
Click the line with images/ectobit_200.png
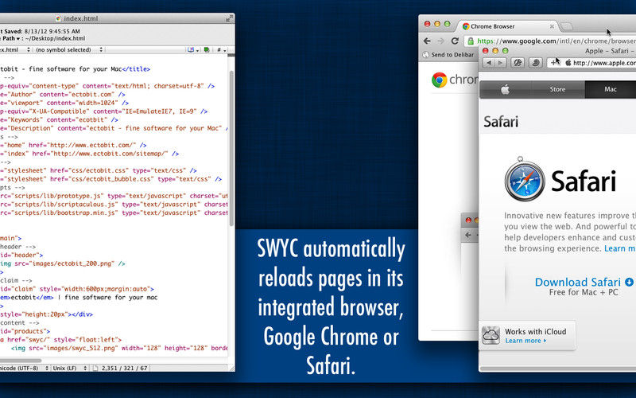tap(63, 263)
